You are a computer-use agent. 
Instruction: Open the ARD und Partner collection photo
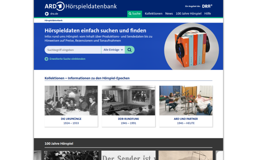point(186,100)
